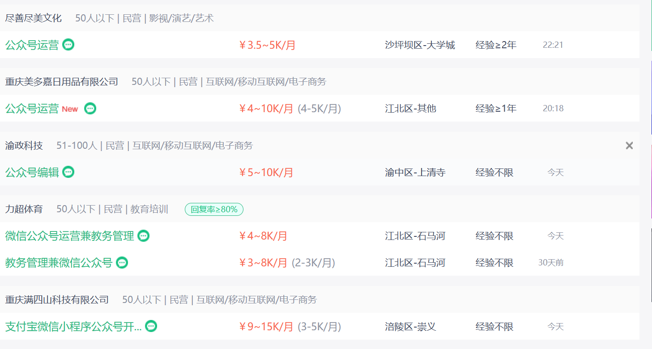Open 微信公众号运营兼教务管理 job link
652x349 pixels.
pyautogui.click(x=70, y=235)
